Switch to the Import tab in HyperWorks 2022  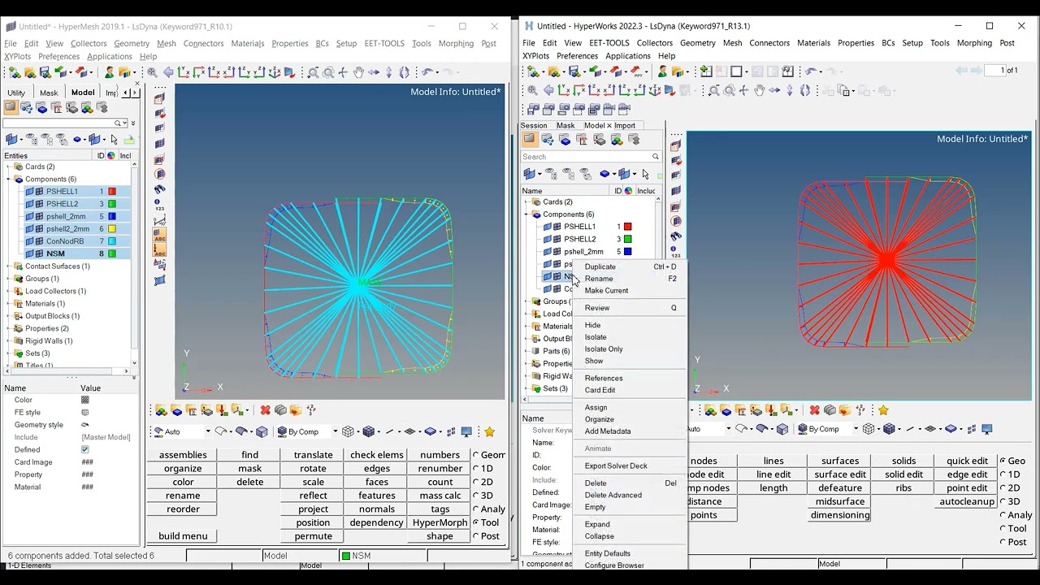point(625,125)
